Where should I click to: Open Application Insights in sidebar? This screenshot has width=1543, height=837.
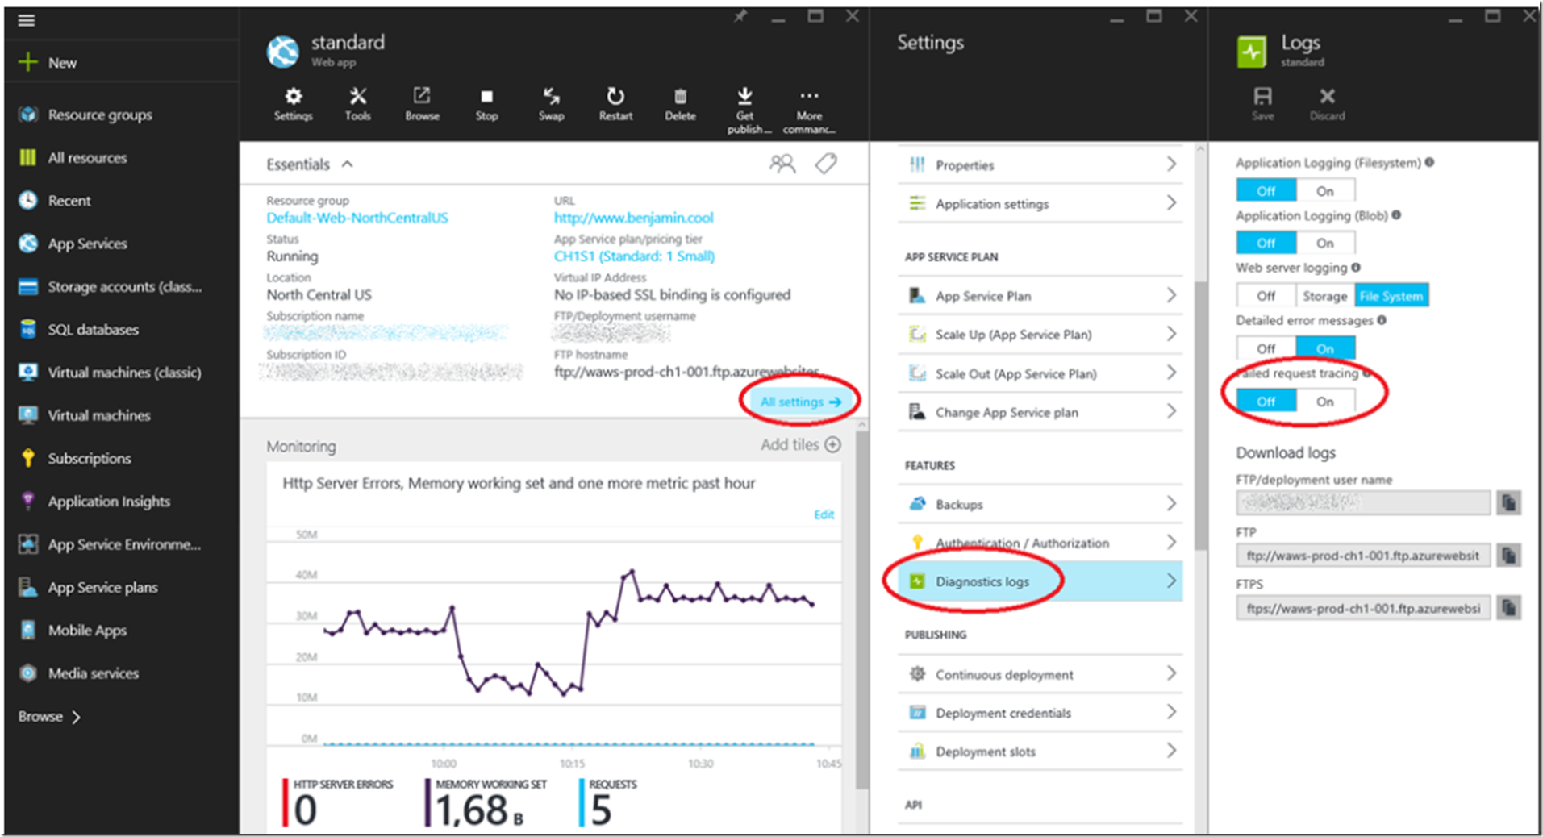[x=109, y=501]
